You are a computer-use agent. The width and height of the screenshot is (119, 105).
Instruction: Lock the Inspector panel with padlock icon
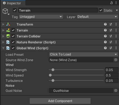tap(112, 3)
